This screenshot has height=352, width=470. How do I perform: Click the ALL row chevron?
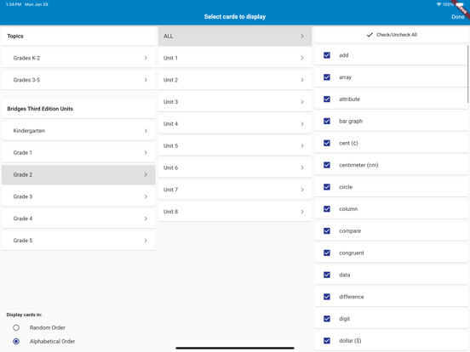click(x=302, y=36)
